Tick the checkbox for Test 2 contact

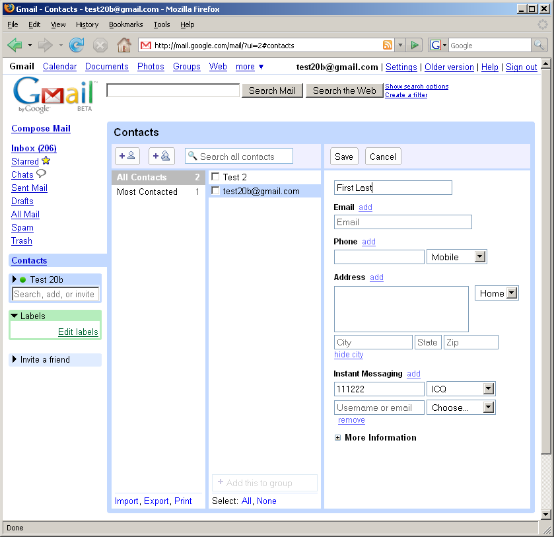coord(215,176)
